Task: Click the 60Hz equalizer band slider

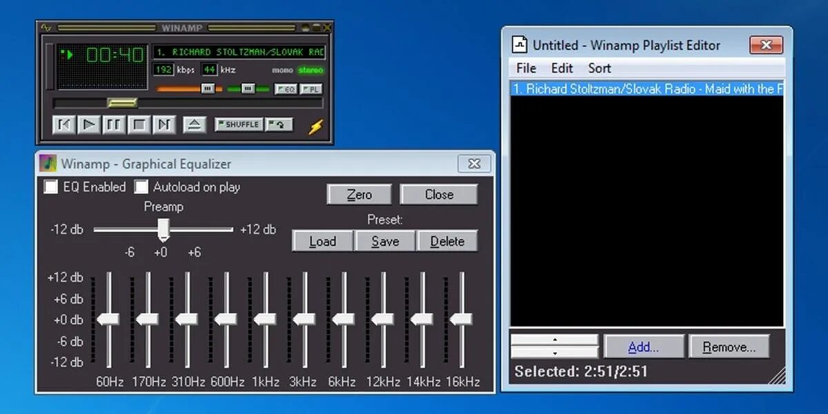Action: pyautogui.click(x=108, y=320)
